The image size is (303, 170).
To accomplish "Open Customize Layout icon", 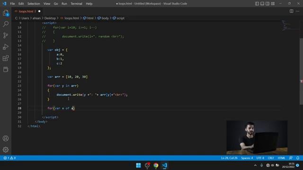I will click(273, 3).
